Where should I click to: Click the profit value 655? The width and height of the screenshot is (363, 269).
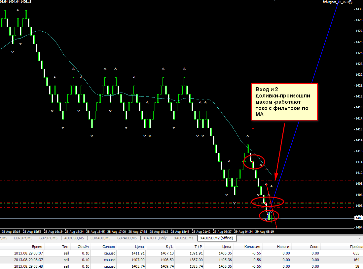point(356,253)
